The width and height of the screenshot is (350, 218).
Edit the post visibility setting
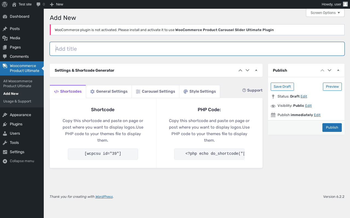pyautogui.click(x=308, y=106)
